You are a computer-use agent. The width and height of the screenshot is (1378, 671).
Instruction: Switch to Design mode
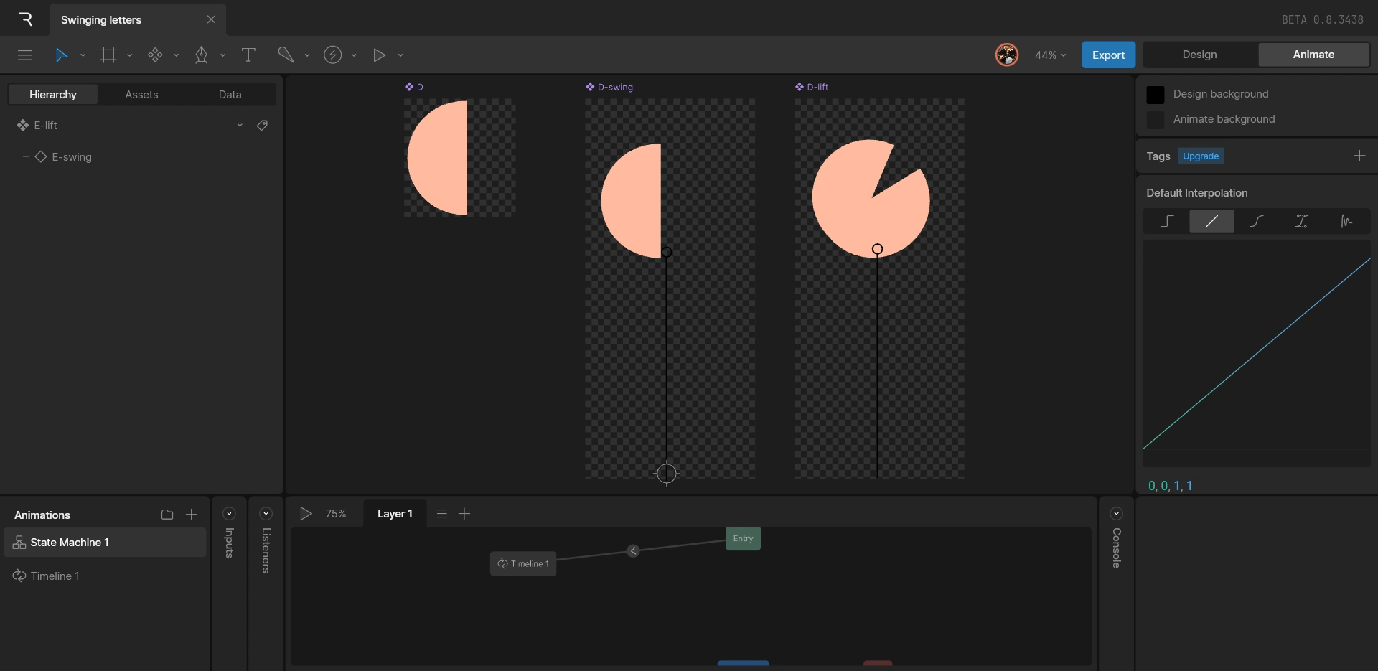(x=1200, y=55)
